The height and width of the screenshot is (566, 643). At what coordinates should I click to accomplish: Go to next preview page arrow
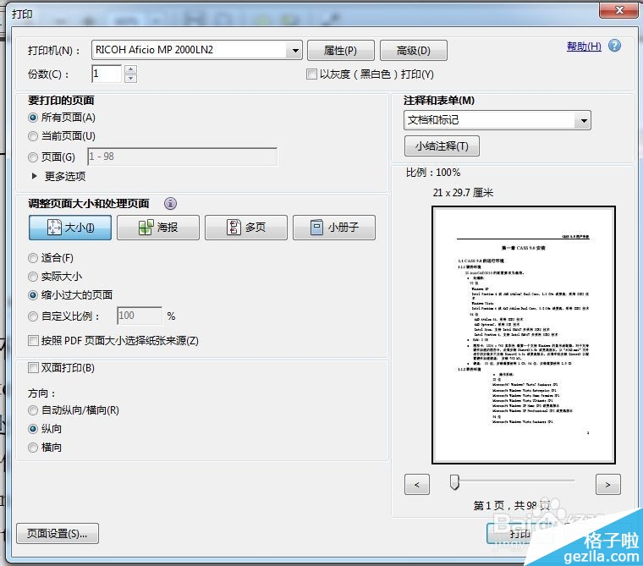[x=608, y=484]
